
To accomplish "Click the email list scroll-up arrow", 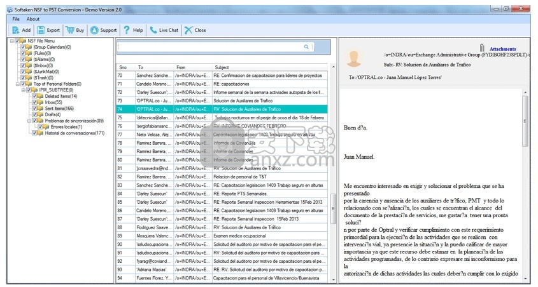I will click(333, 67).
